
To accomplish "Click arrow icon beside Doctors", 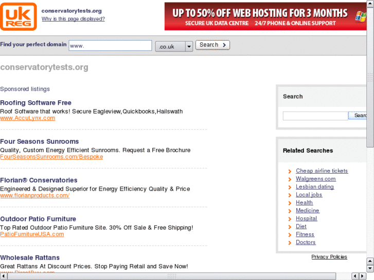I will click(290, 243).
